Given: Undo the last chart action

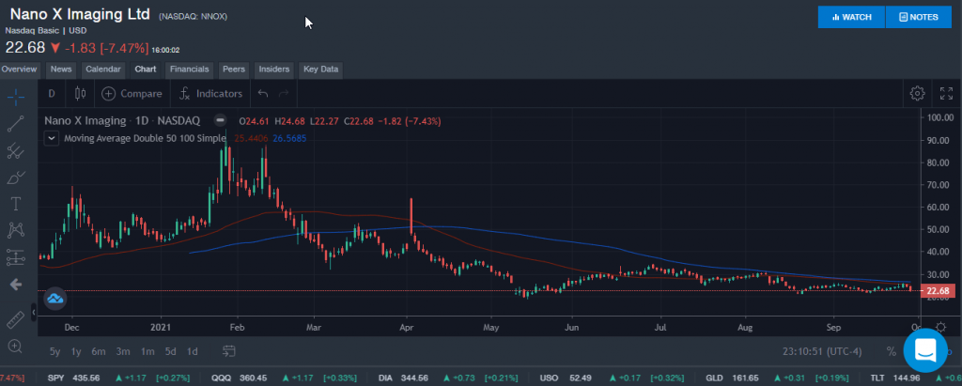Looking at the screenshot, I should (263, 93).
